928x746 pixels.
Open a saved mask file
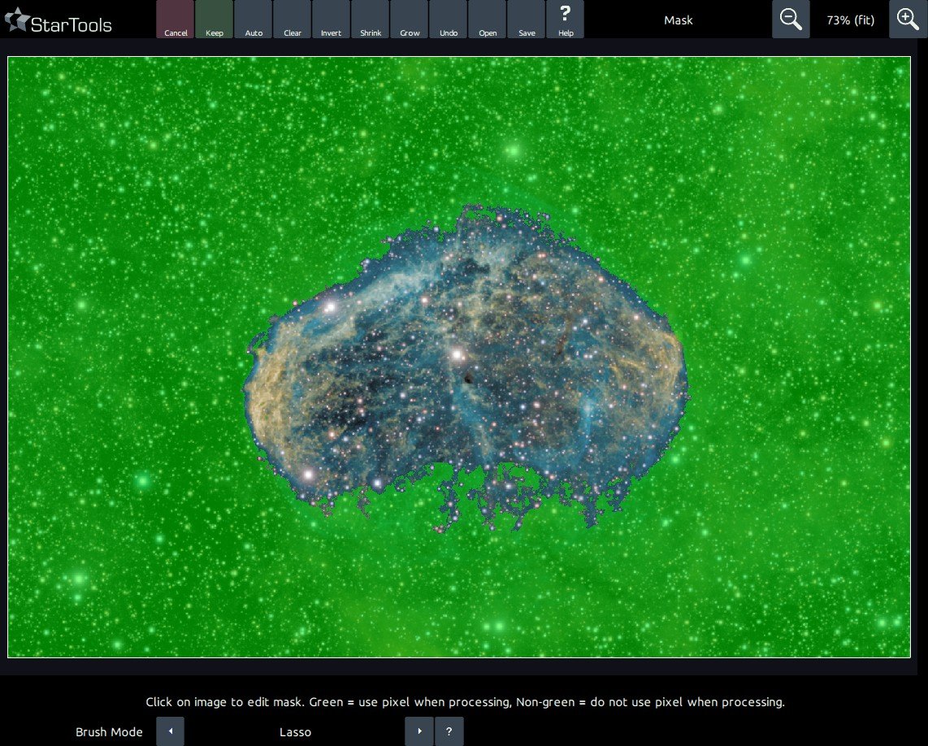tap(488, 20)
